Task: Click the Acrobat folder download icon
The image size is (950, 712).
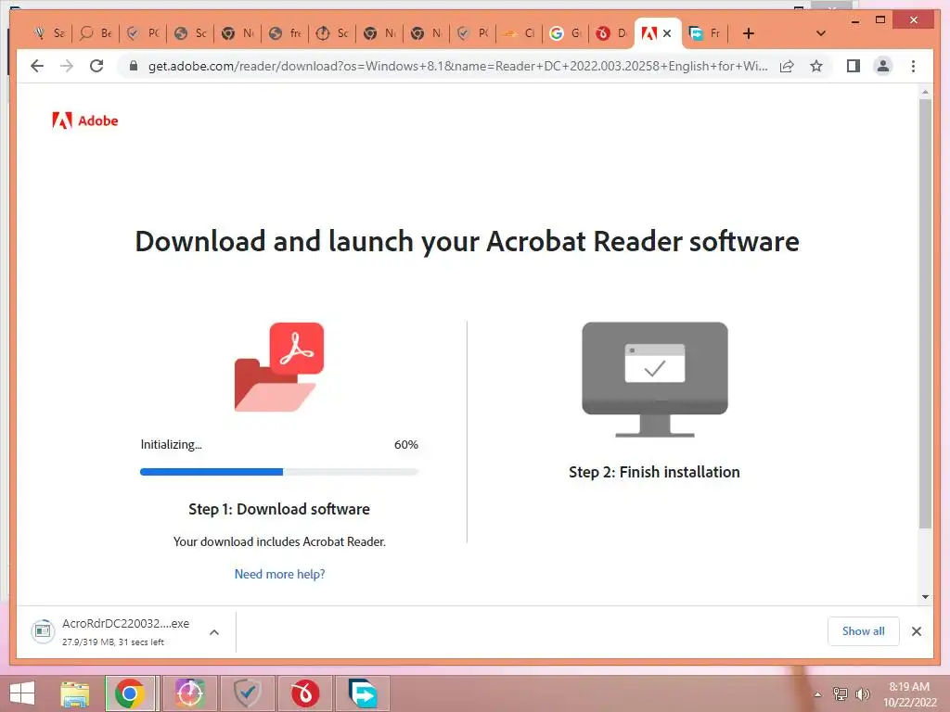Action: pos(278,367)
